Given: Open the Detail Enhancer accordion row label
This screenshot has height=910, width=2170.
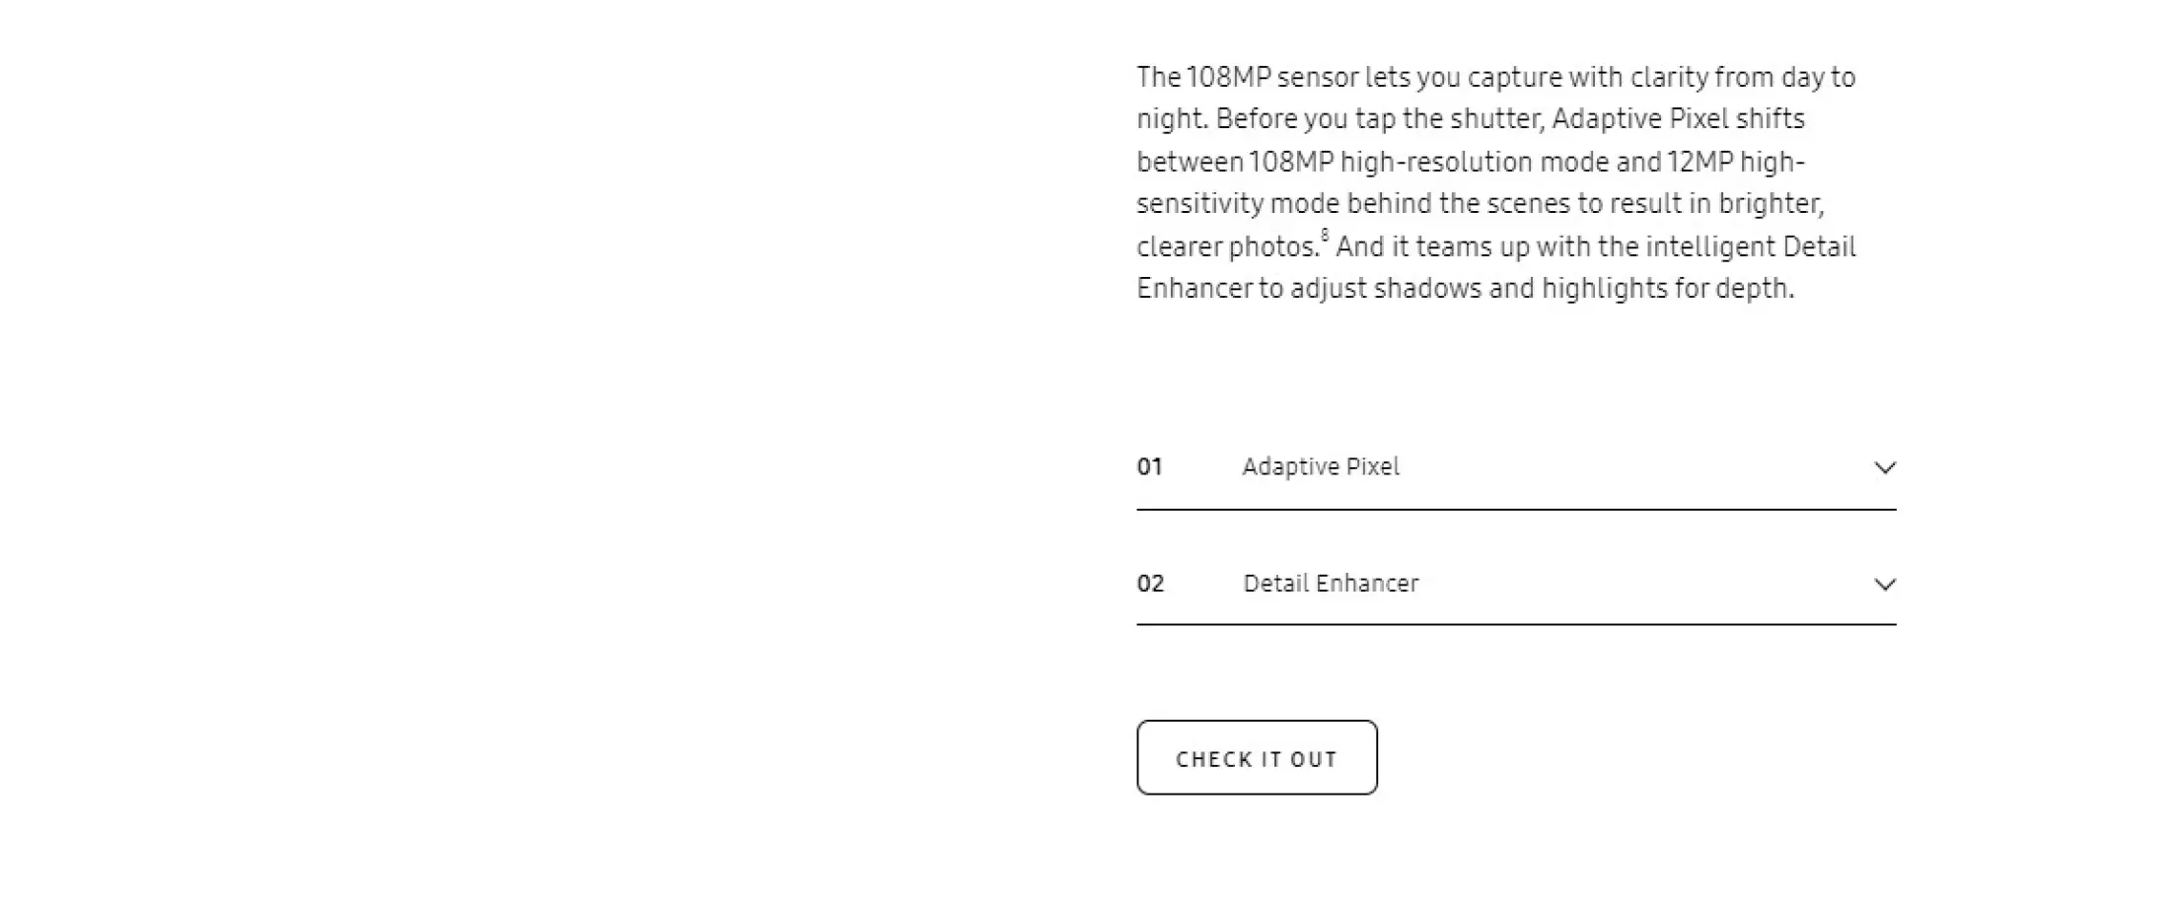Looking at the screenshot, I should tap(1330, 584).
